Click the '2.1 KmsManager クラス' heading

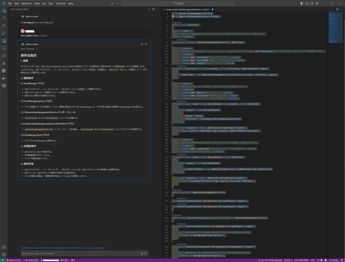click(x=33, y=83)
